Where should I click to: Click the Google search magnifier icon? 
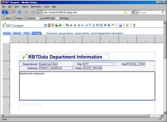[x=163, y=12]
